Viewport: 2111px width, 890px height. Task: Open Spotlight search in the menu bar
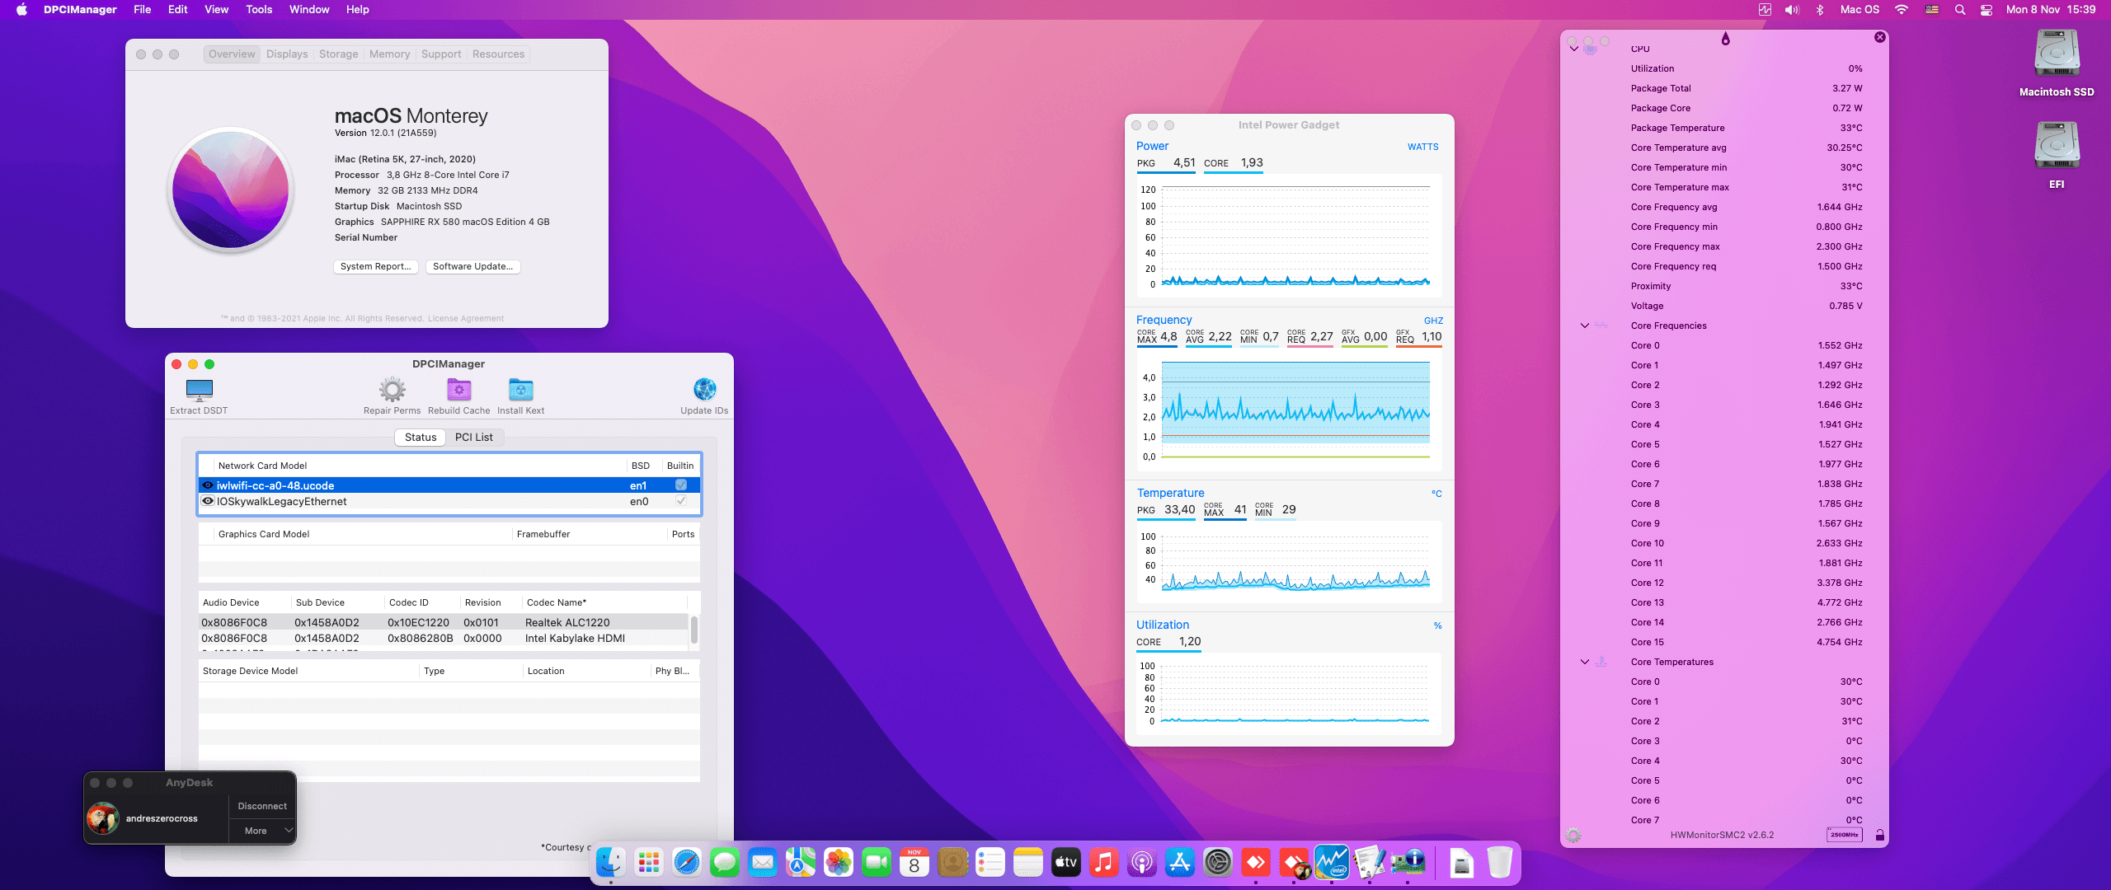click(x=1960, y=10)
